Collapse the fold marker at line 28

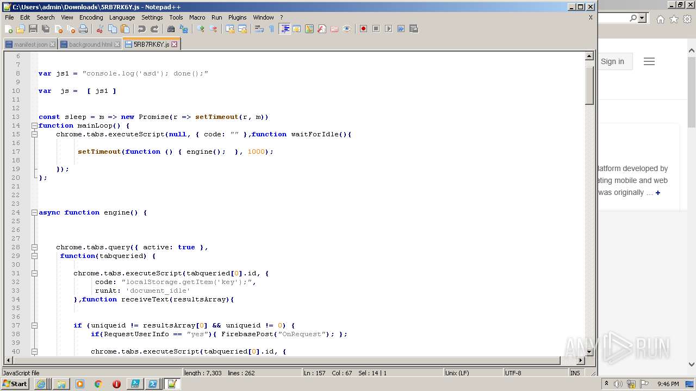click(34, 247)
